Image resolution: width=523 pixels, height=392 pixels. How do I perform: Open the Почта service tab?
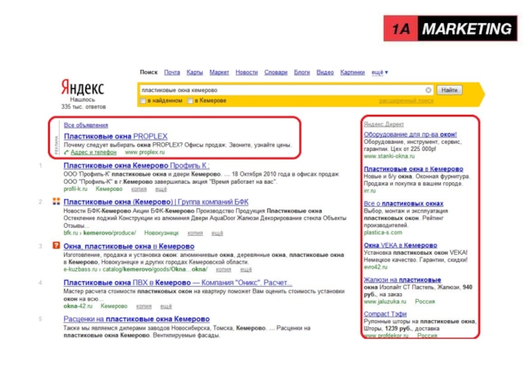[172, 73]
